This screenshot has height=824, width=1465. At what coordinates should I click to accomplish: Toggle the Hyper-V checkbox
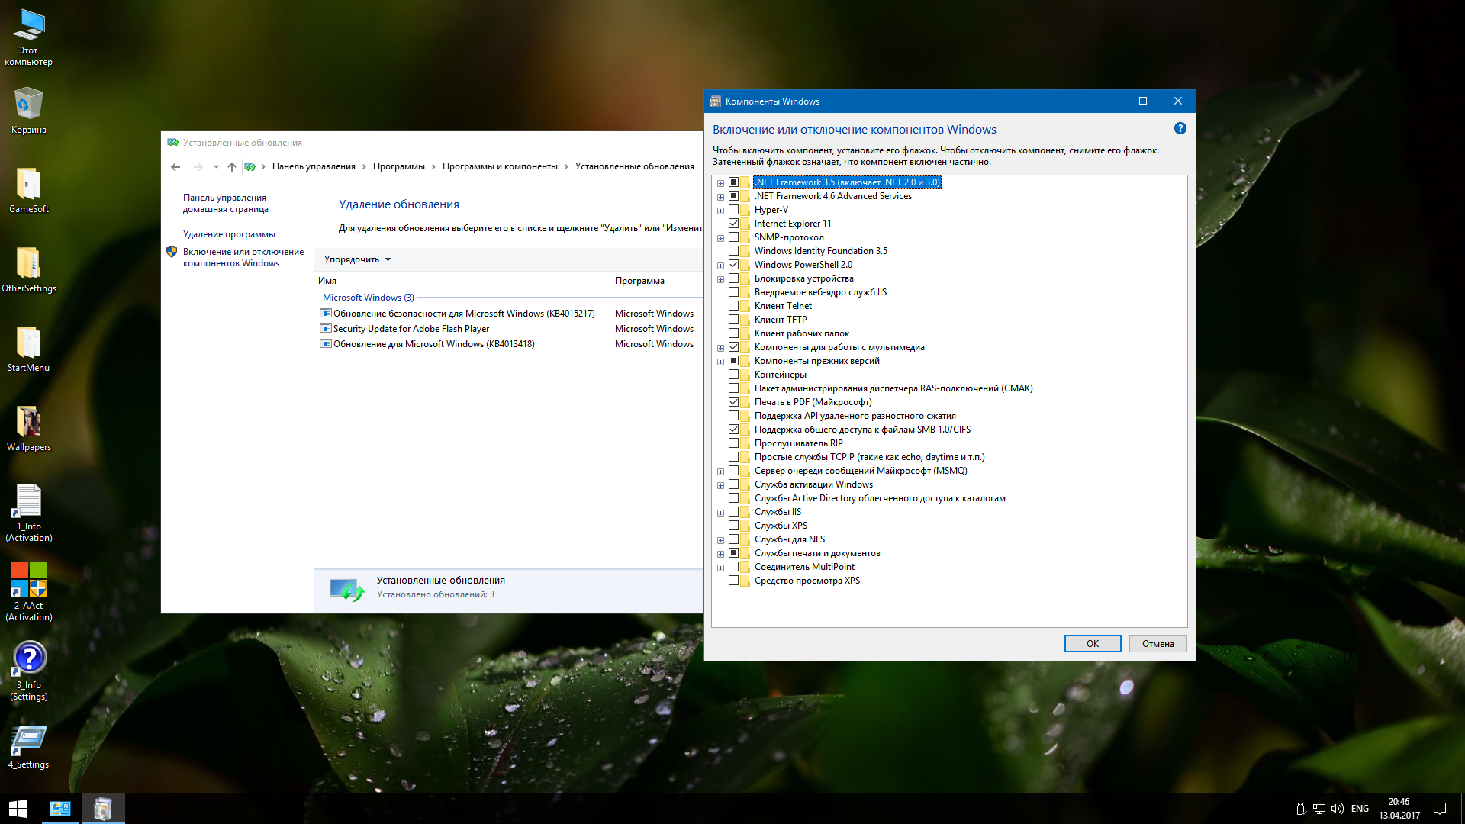(733, 210)
